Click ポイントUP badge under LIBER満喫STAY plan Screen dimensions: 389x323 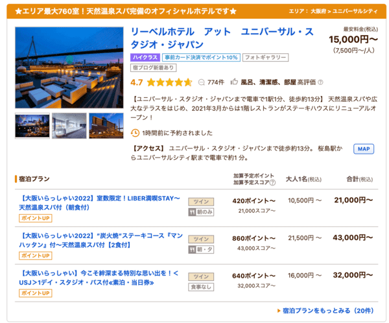[36, 218]
